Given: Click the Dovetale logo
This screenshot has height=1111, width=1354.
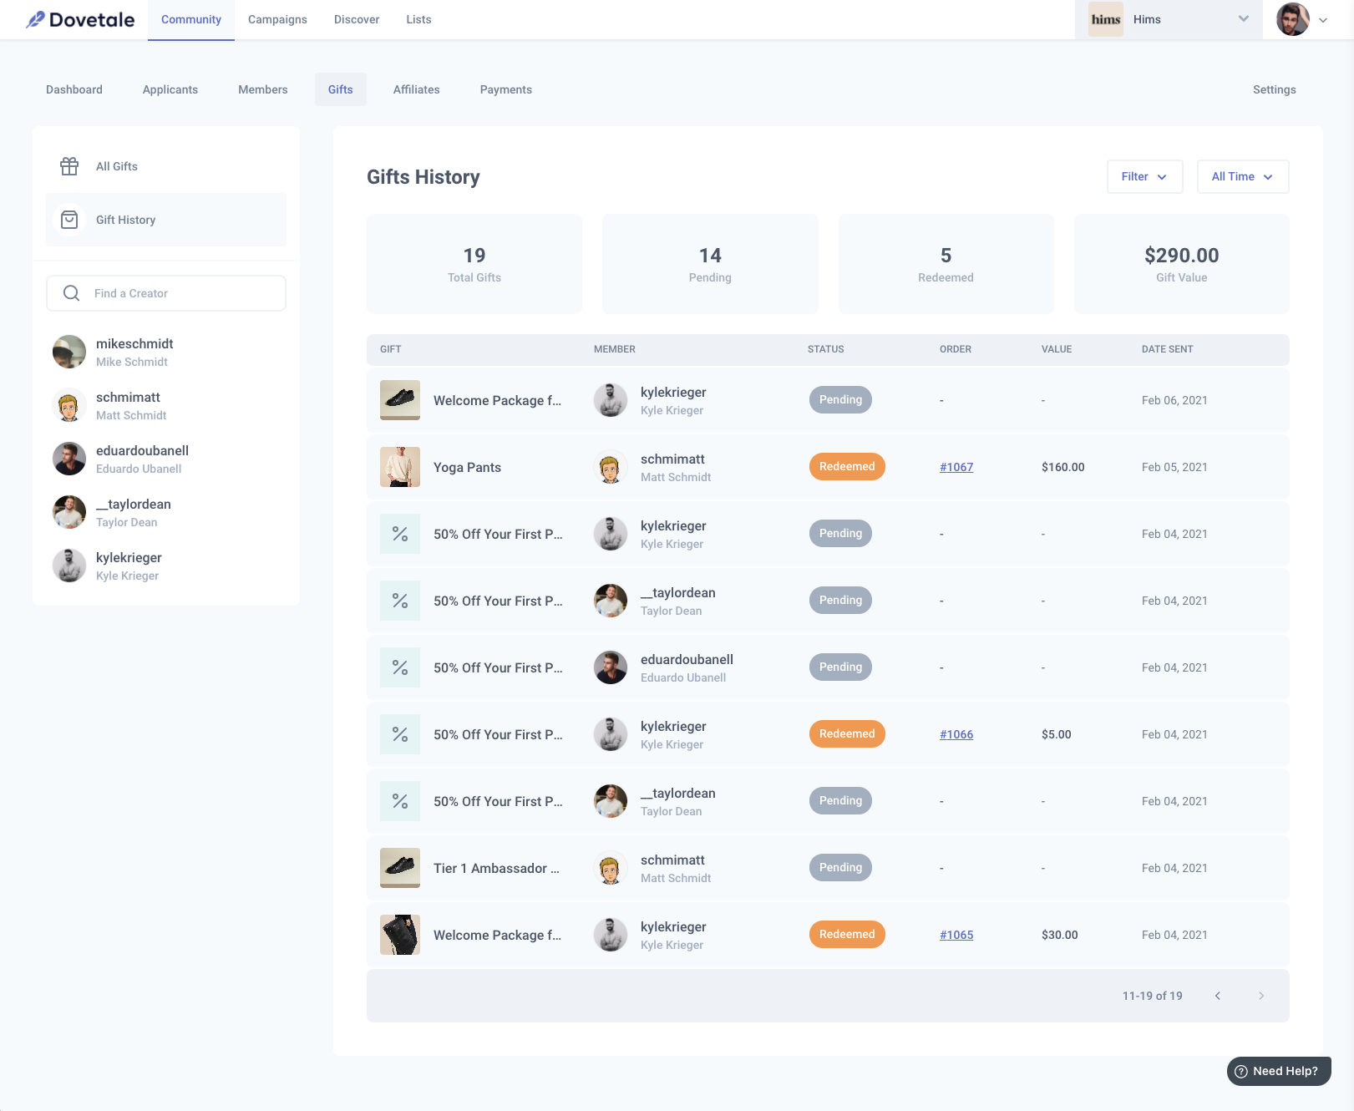Looking at the screenshot, I should [80, 19].
